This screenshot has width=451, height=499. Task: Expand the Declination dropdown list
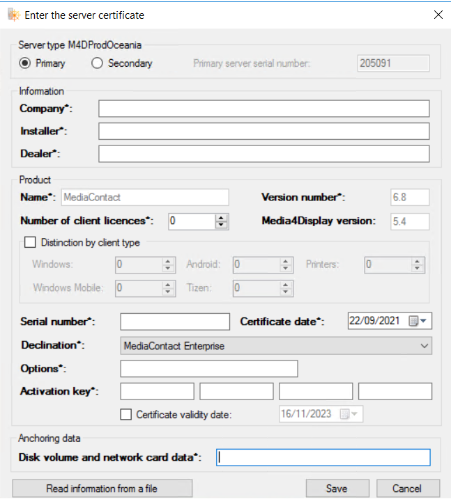(425, 345)
